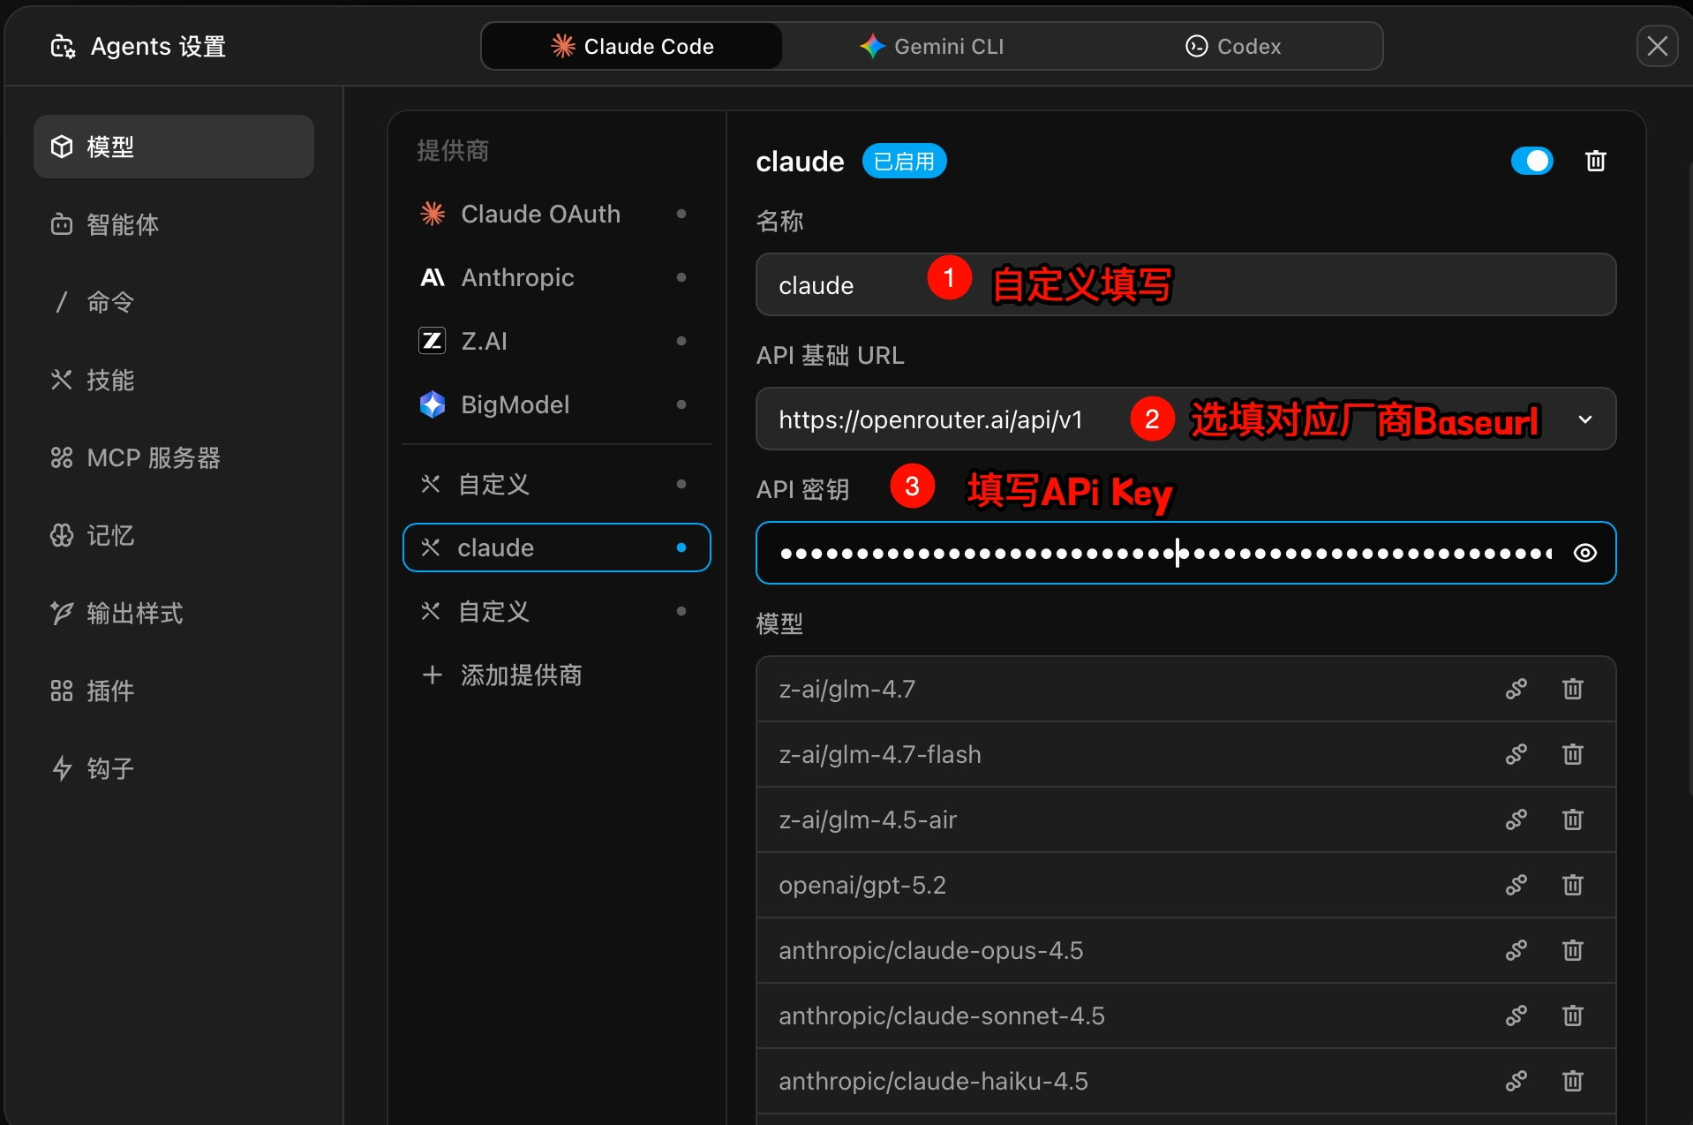
Task: Show the API key with the eye icon
Action: (x=1584, y=553)
